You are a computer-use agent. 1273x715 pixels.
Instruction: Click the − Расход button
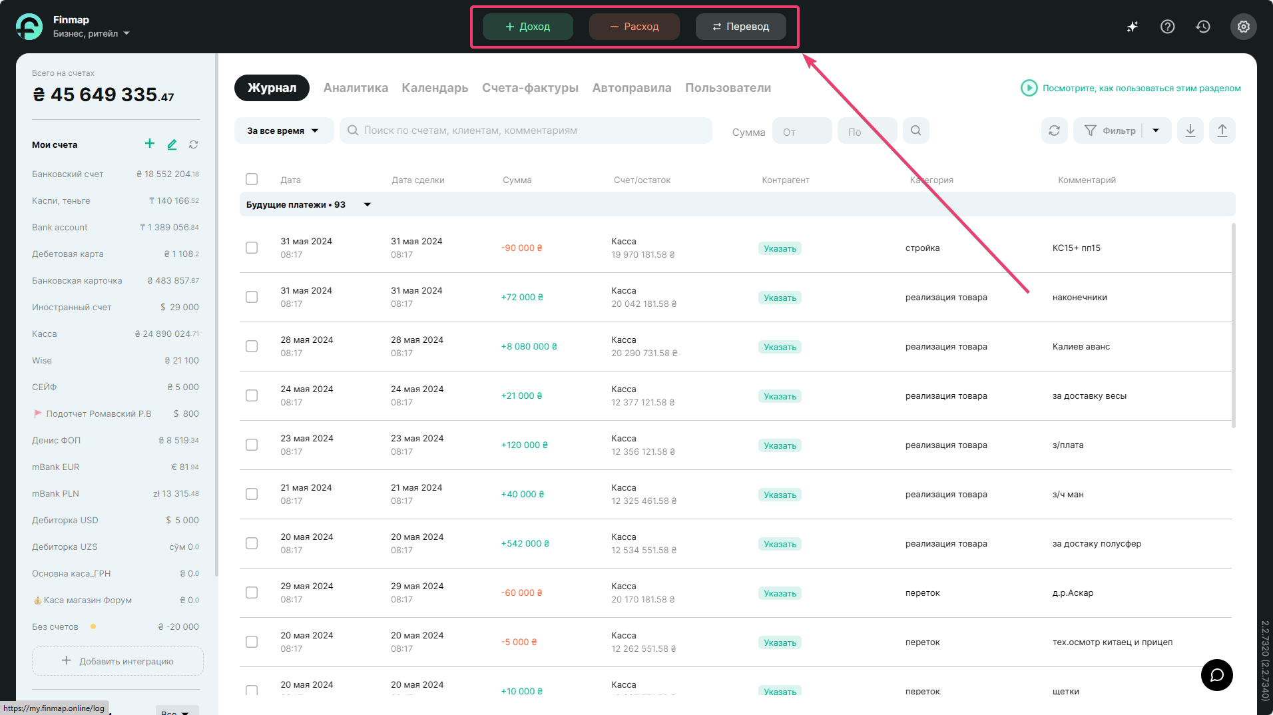coord(634,27)
